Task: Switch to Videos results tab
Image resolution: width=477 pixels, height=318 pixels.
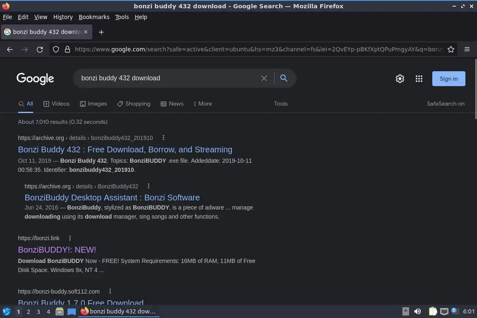Action: 57,104
